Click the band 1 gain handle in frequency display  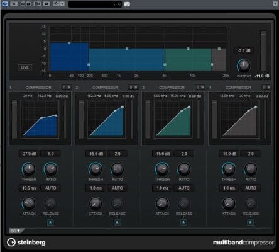coord(69,43)
